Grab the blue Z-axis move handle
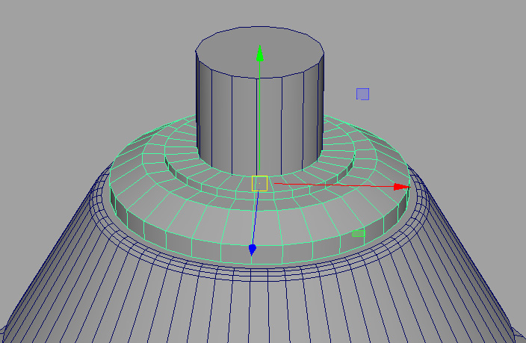This screenshot has width=526, height=343. pyautogui.click(x=253, y=250)
